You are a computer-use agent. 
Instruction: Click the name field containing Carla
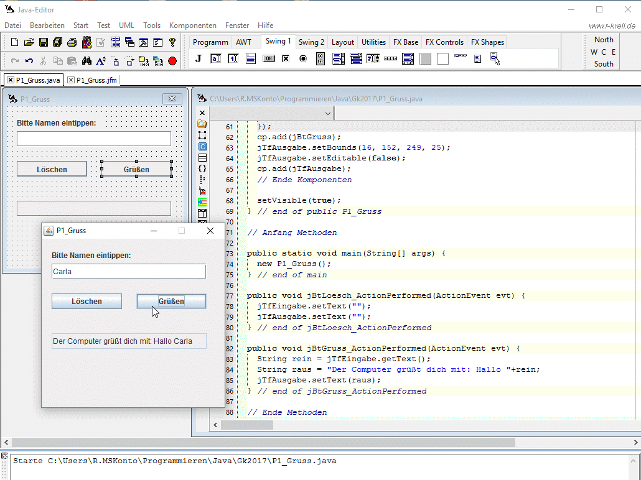pyautogui.click(x=128, y=272)
